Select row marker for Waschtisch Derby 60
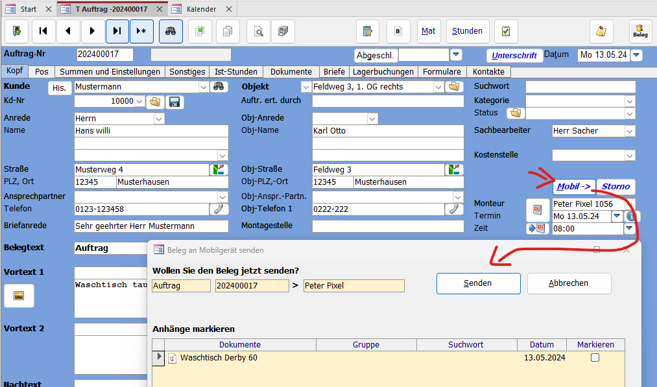The height and width of the screenshot is (387, 657). pyautogui.click(x=158, y=358)
